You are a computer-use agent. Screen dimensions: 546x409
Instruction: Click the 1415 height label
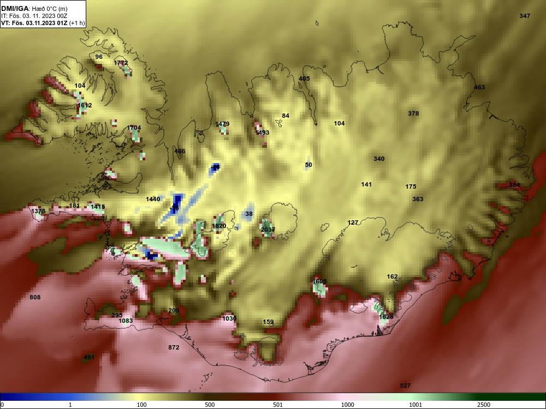[98, 207]
